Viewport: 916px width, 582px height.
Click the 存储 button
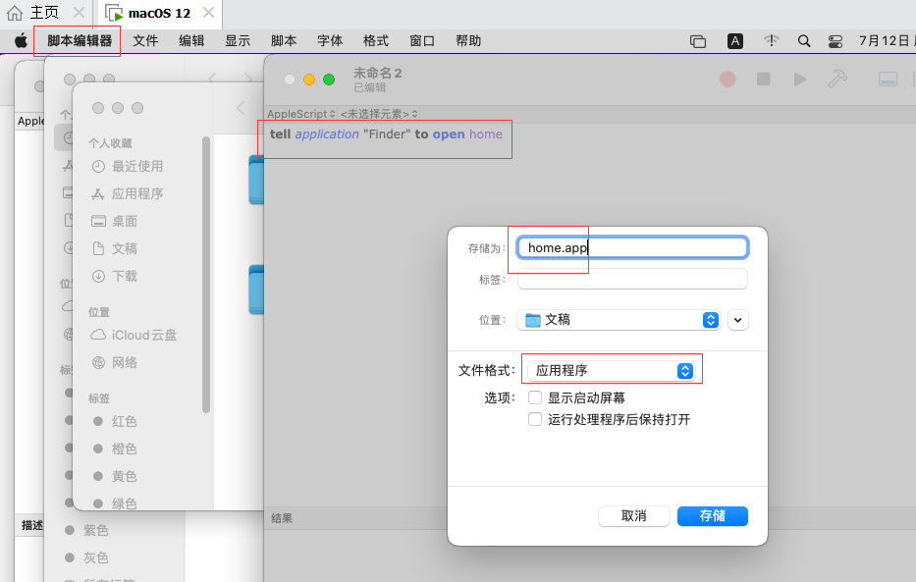pos(712,516)
